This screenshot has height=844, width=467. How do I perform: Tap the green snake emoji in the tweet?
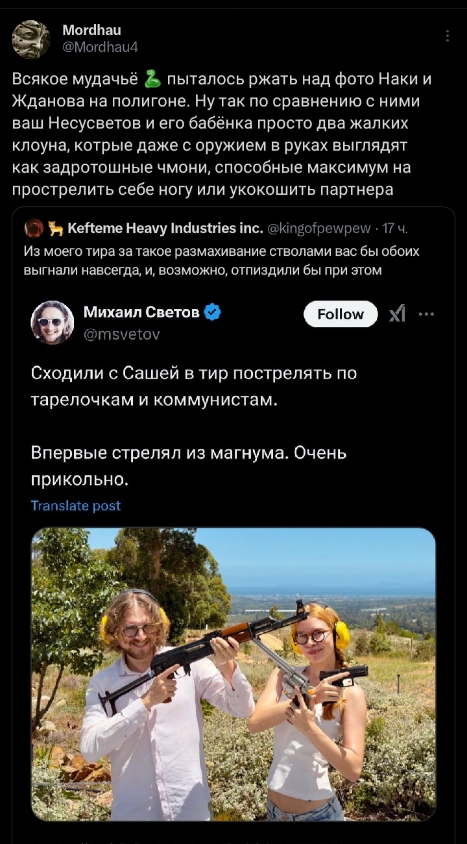pyautogui.click(x=152, y=80)
